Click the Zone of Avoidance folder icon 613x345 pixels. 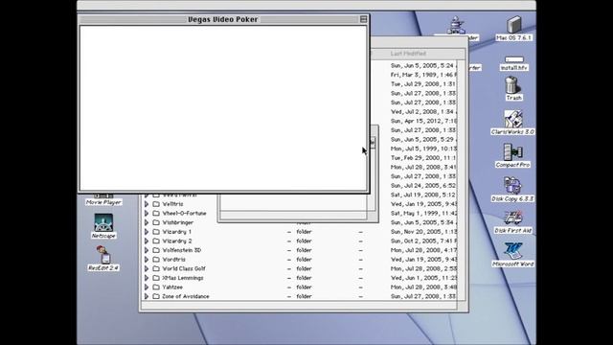(156, 296)
